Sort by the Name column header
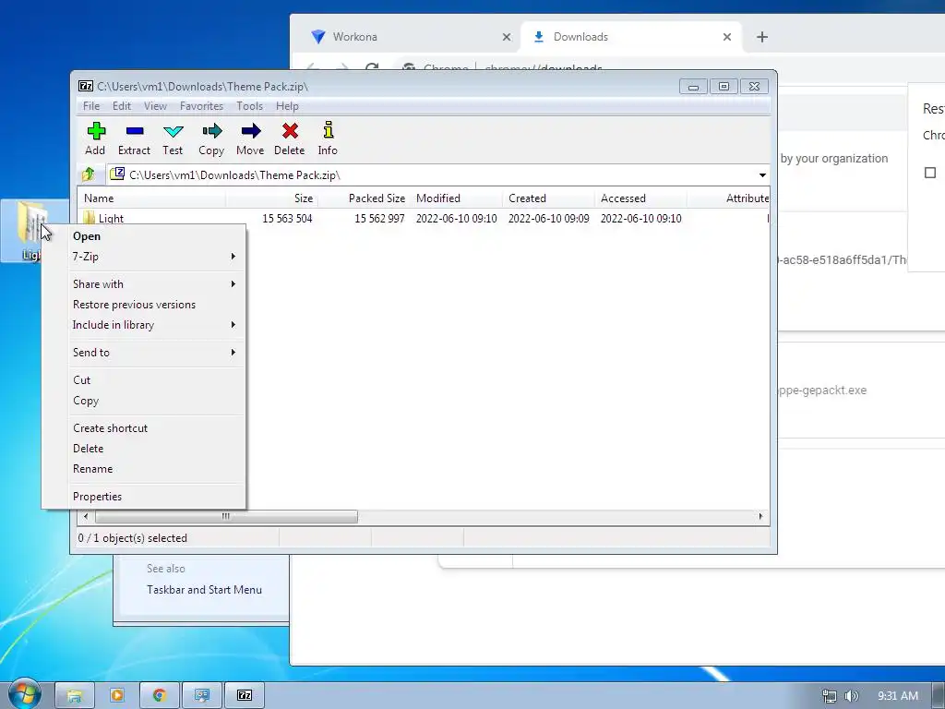The width and height of the screenshot is (945, 709). click(151, 198)
